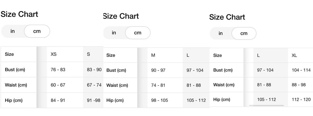
Task: Click Hip (cm) row label in right chart
Action: click(x=222, y=99)
